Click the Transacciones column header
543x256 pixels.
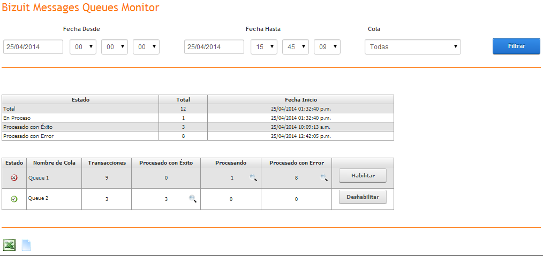click(x=107, y=162)
